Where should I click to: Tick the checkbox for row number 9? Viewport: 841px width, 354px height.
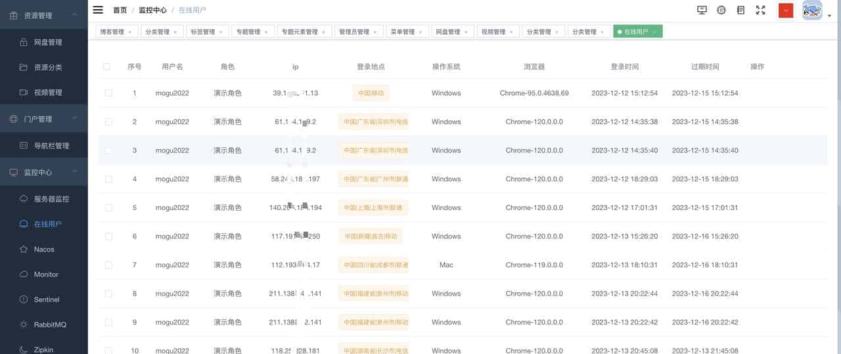point(108,322)
